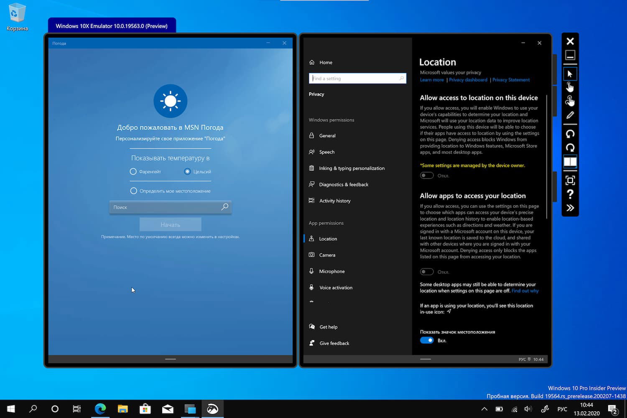Select the Фаренгейт temperature option
Viewport: 627px width, 418px height.
[133, 171]
